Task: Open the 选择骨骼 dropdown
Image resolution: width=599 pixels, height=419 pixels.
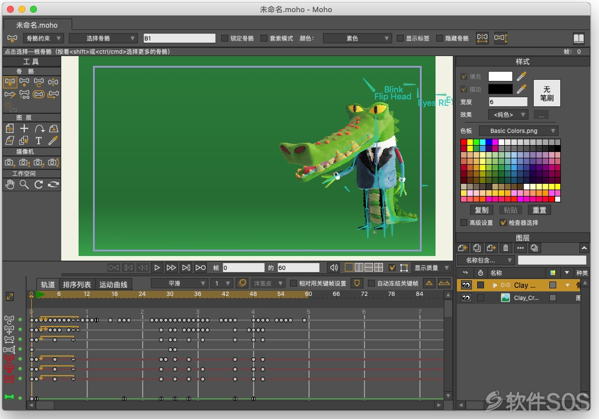Action: (103, 38)
